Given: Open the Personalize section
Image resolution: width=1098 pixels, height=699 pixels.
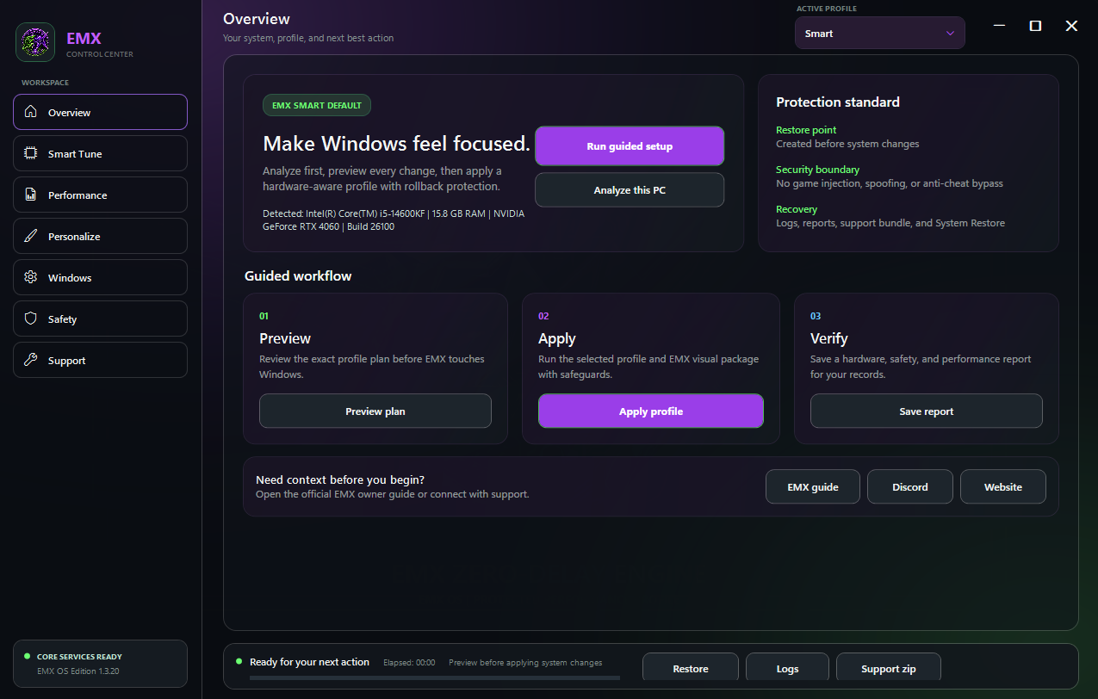Looking at the screenshot, I should 100,236.
